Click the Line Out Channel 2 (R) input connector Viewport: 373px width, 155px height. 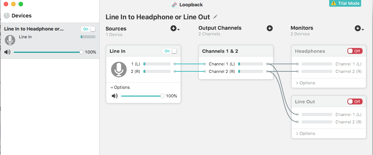pos(297,122)
